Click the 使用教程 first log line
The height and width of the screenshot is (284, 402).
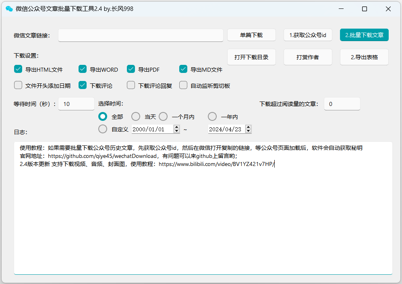pos(191,148)
